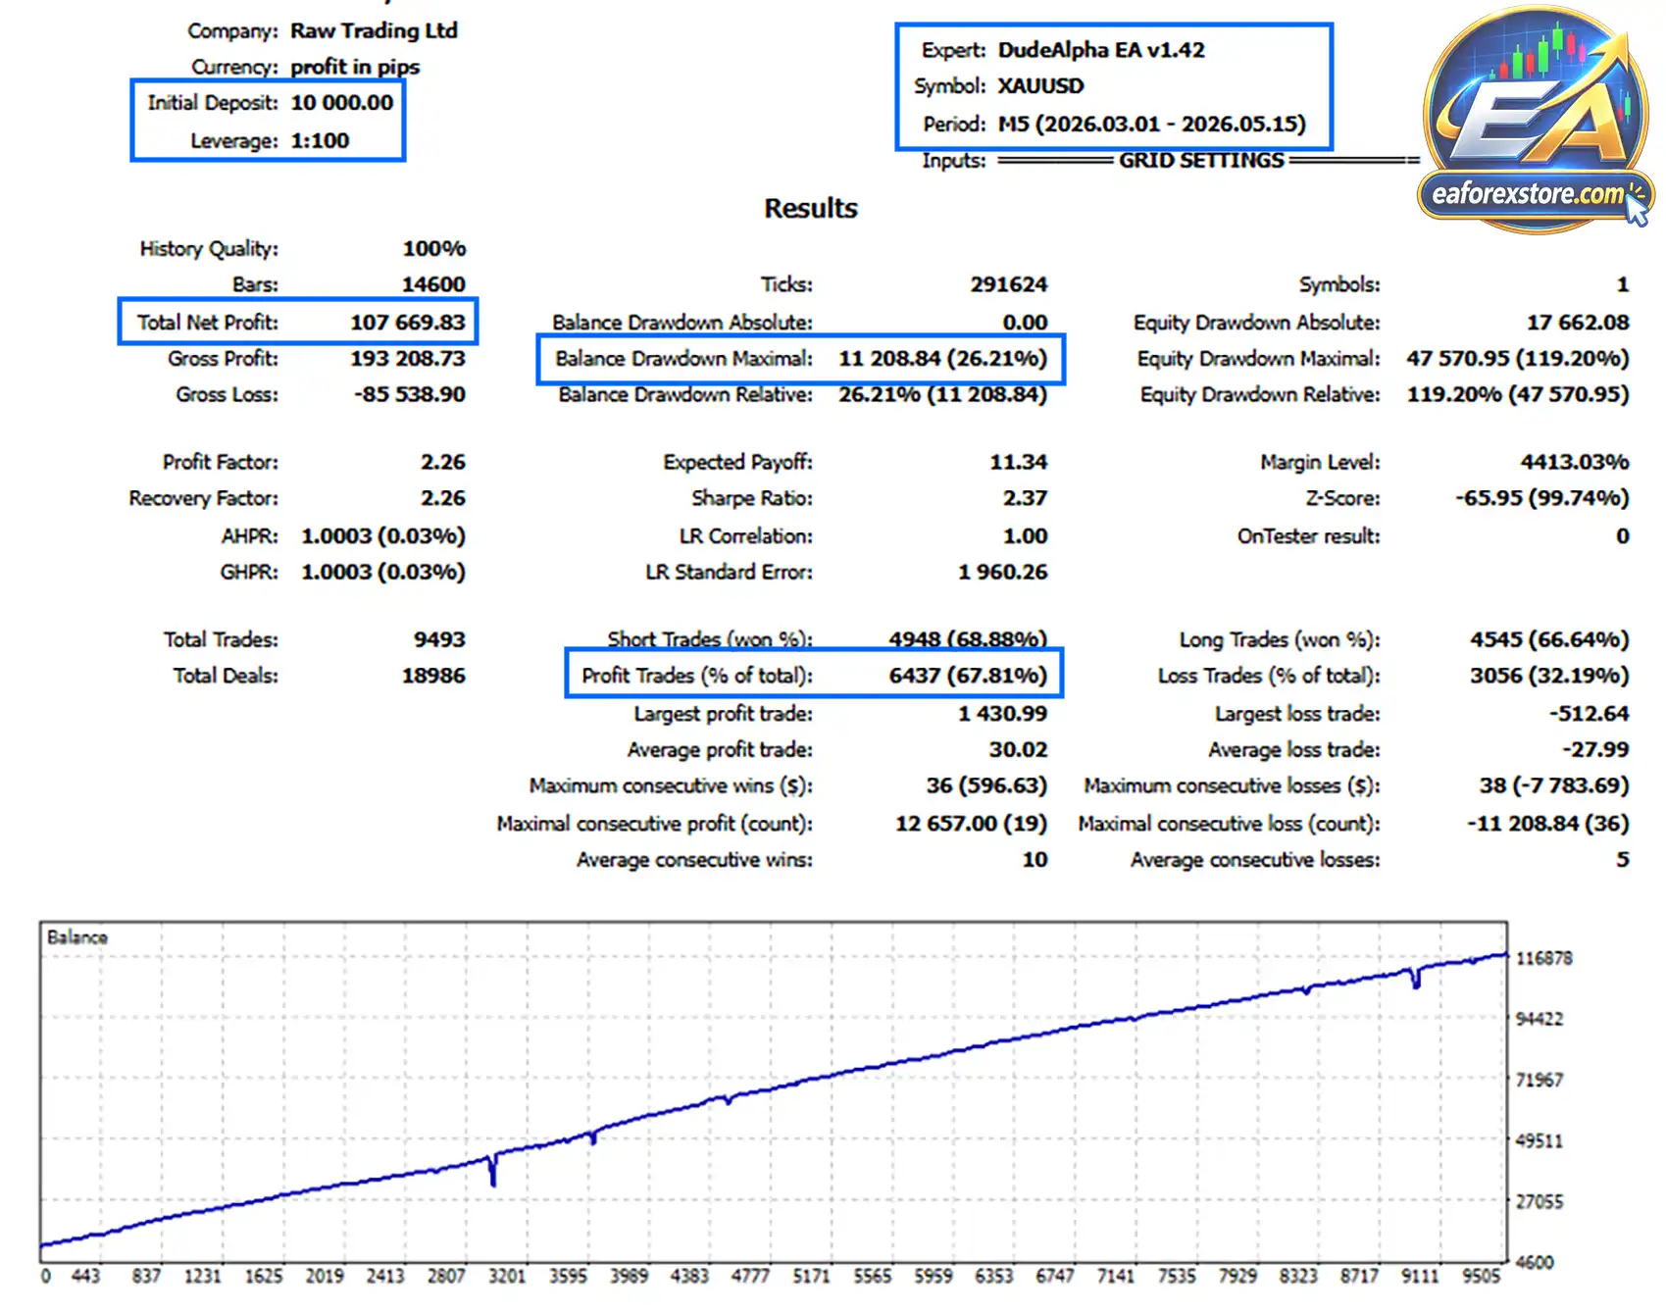1666x1313 pixels.
Task: Click the Average consecutive losses value 5
Action: pyautogui.click(x=1623, y=859)
